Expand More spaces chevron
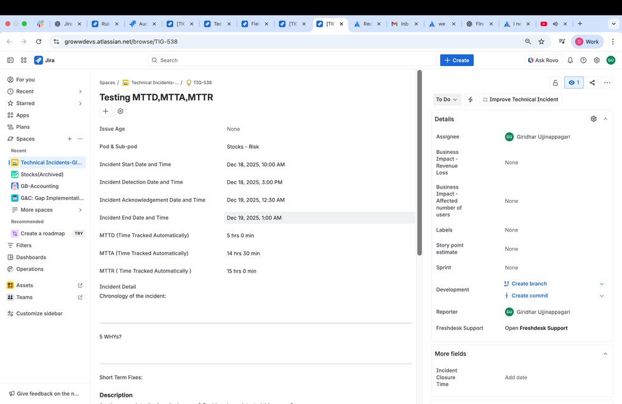This screenshot has width=622, height=404. point(80,210)
